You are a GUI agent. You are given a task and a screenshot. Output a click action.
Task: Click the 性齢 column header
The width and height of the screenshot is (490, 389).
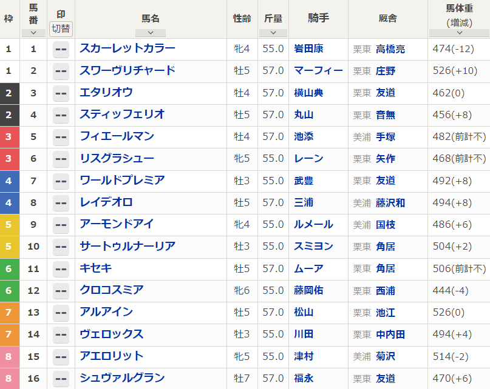pos(242,18)
